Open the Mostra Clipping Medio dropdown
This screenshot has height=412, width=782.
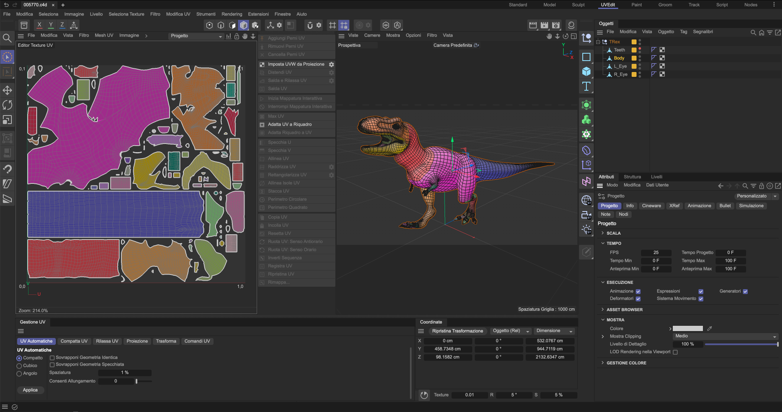[725, 336]
